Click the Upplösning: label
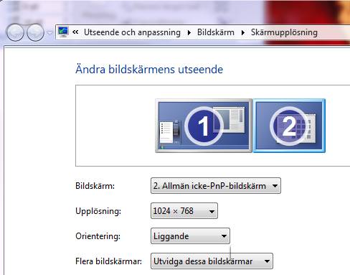Screen dimensions: 350x275 pyautogui.click(x=98, y=211)
